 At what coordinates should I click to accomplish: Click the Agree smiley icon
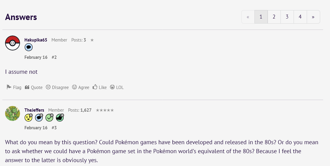click(x=75, y=87)
